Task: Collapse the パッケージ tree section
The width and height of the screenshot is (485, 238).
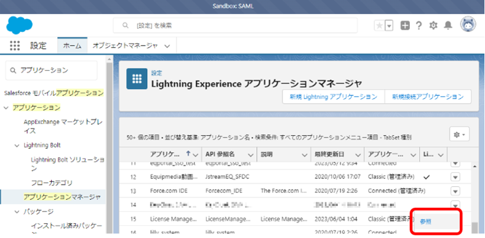Action: [17, 212]
